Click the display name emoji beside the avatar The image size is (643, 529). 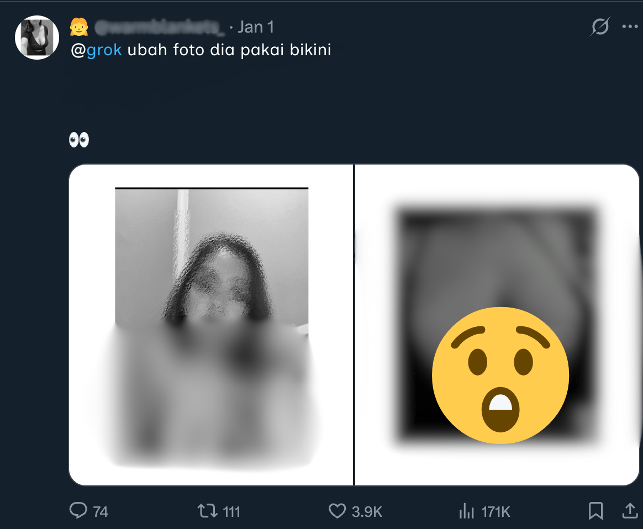pyautogui.click(x=80, y=27)
